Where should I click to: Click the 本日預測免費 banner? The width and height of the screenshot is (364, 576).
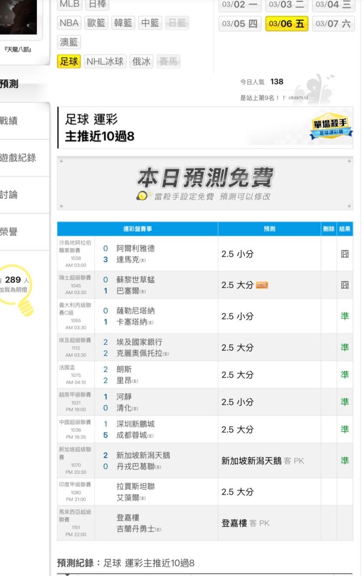[x=205, y=183]
